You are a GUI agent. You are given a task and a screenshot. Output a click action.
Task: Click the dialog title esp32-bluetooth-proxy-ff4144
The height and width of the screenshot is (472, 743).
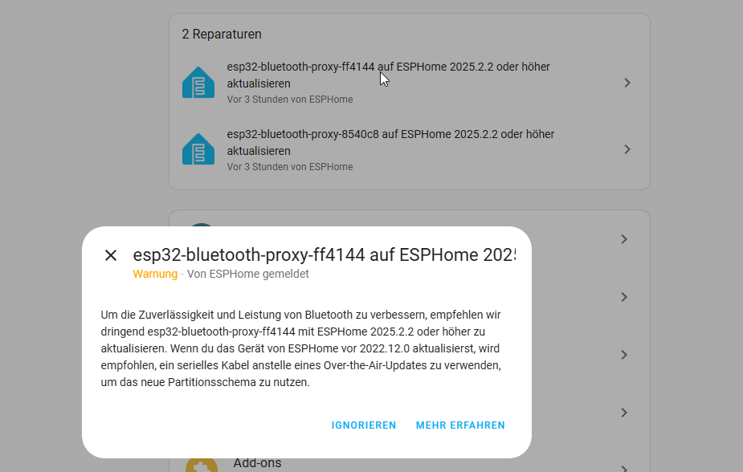[x=323, y=255]
